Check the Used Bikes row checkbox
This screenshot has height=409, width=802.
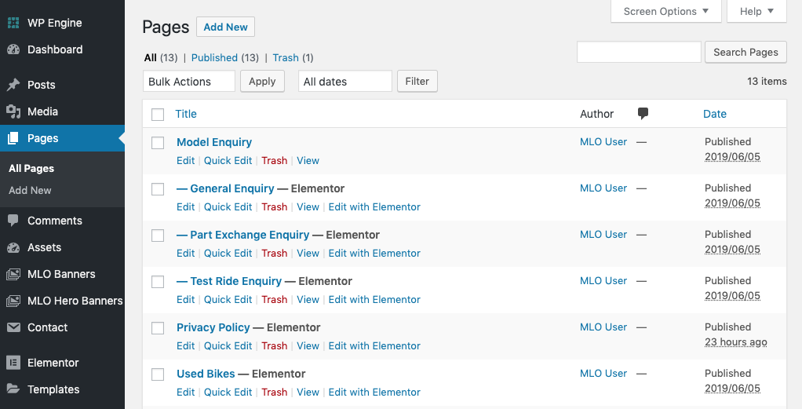[x=158, y=374]
